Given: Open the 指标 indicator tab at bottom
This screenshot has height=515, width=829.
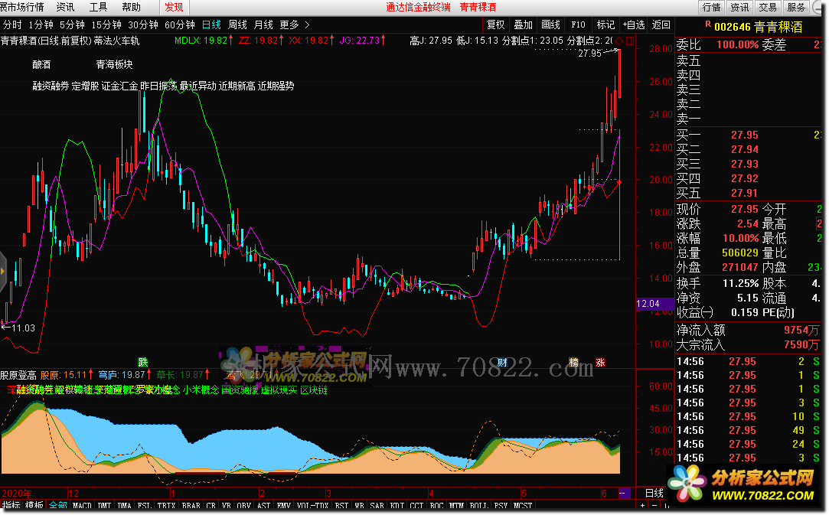Looking at the screenshot, I should [11, 506].
